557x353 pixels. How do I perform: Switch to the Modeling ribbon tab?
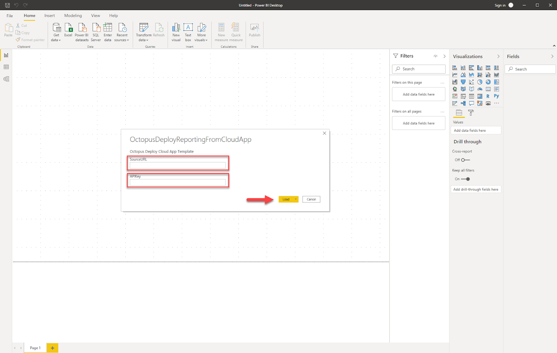(x=73, y=16)
